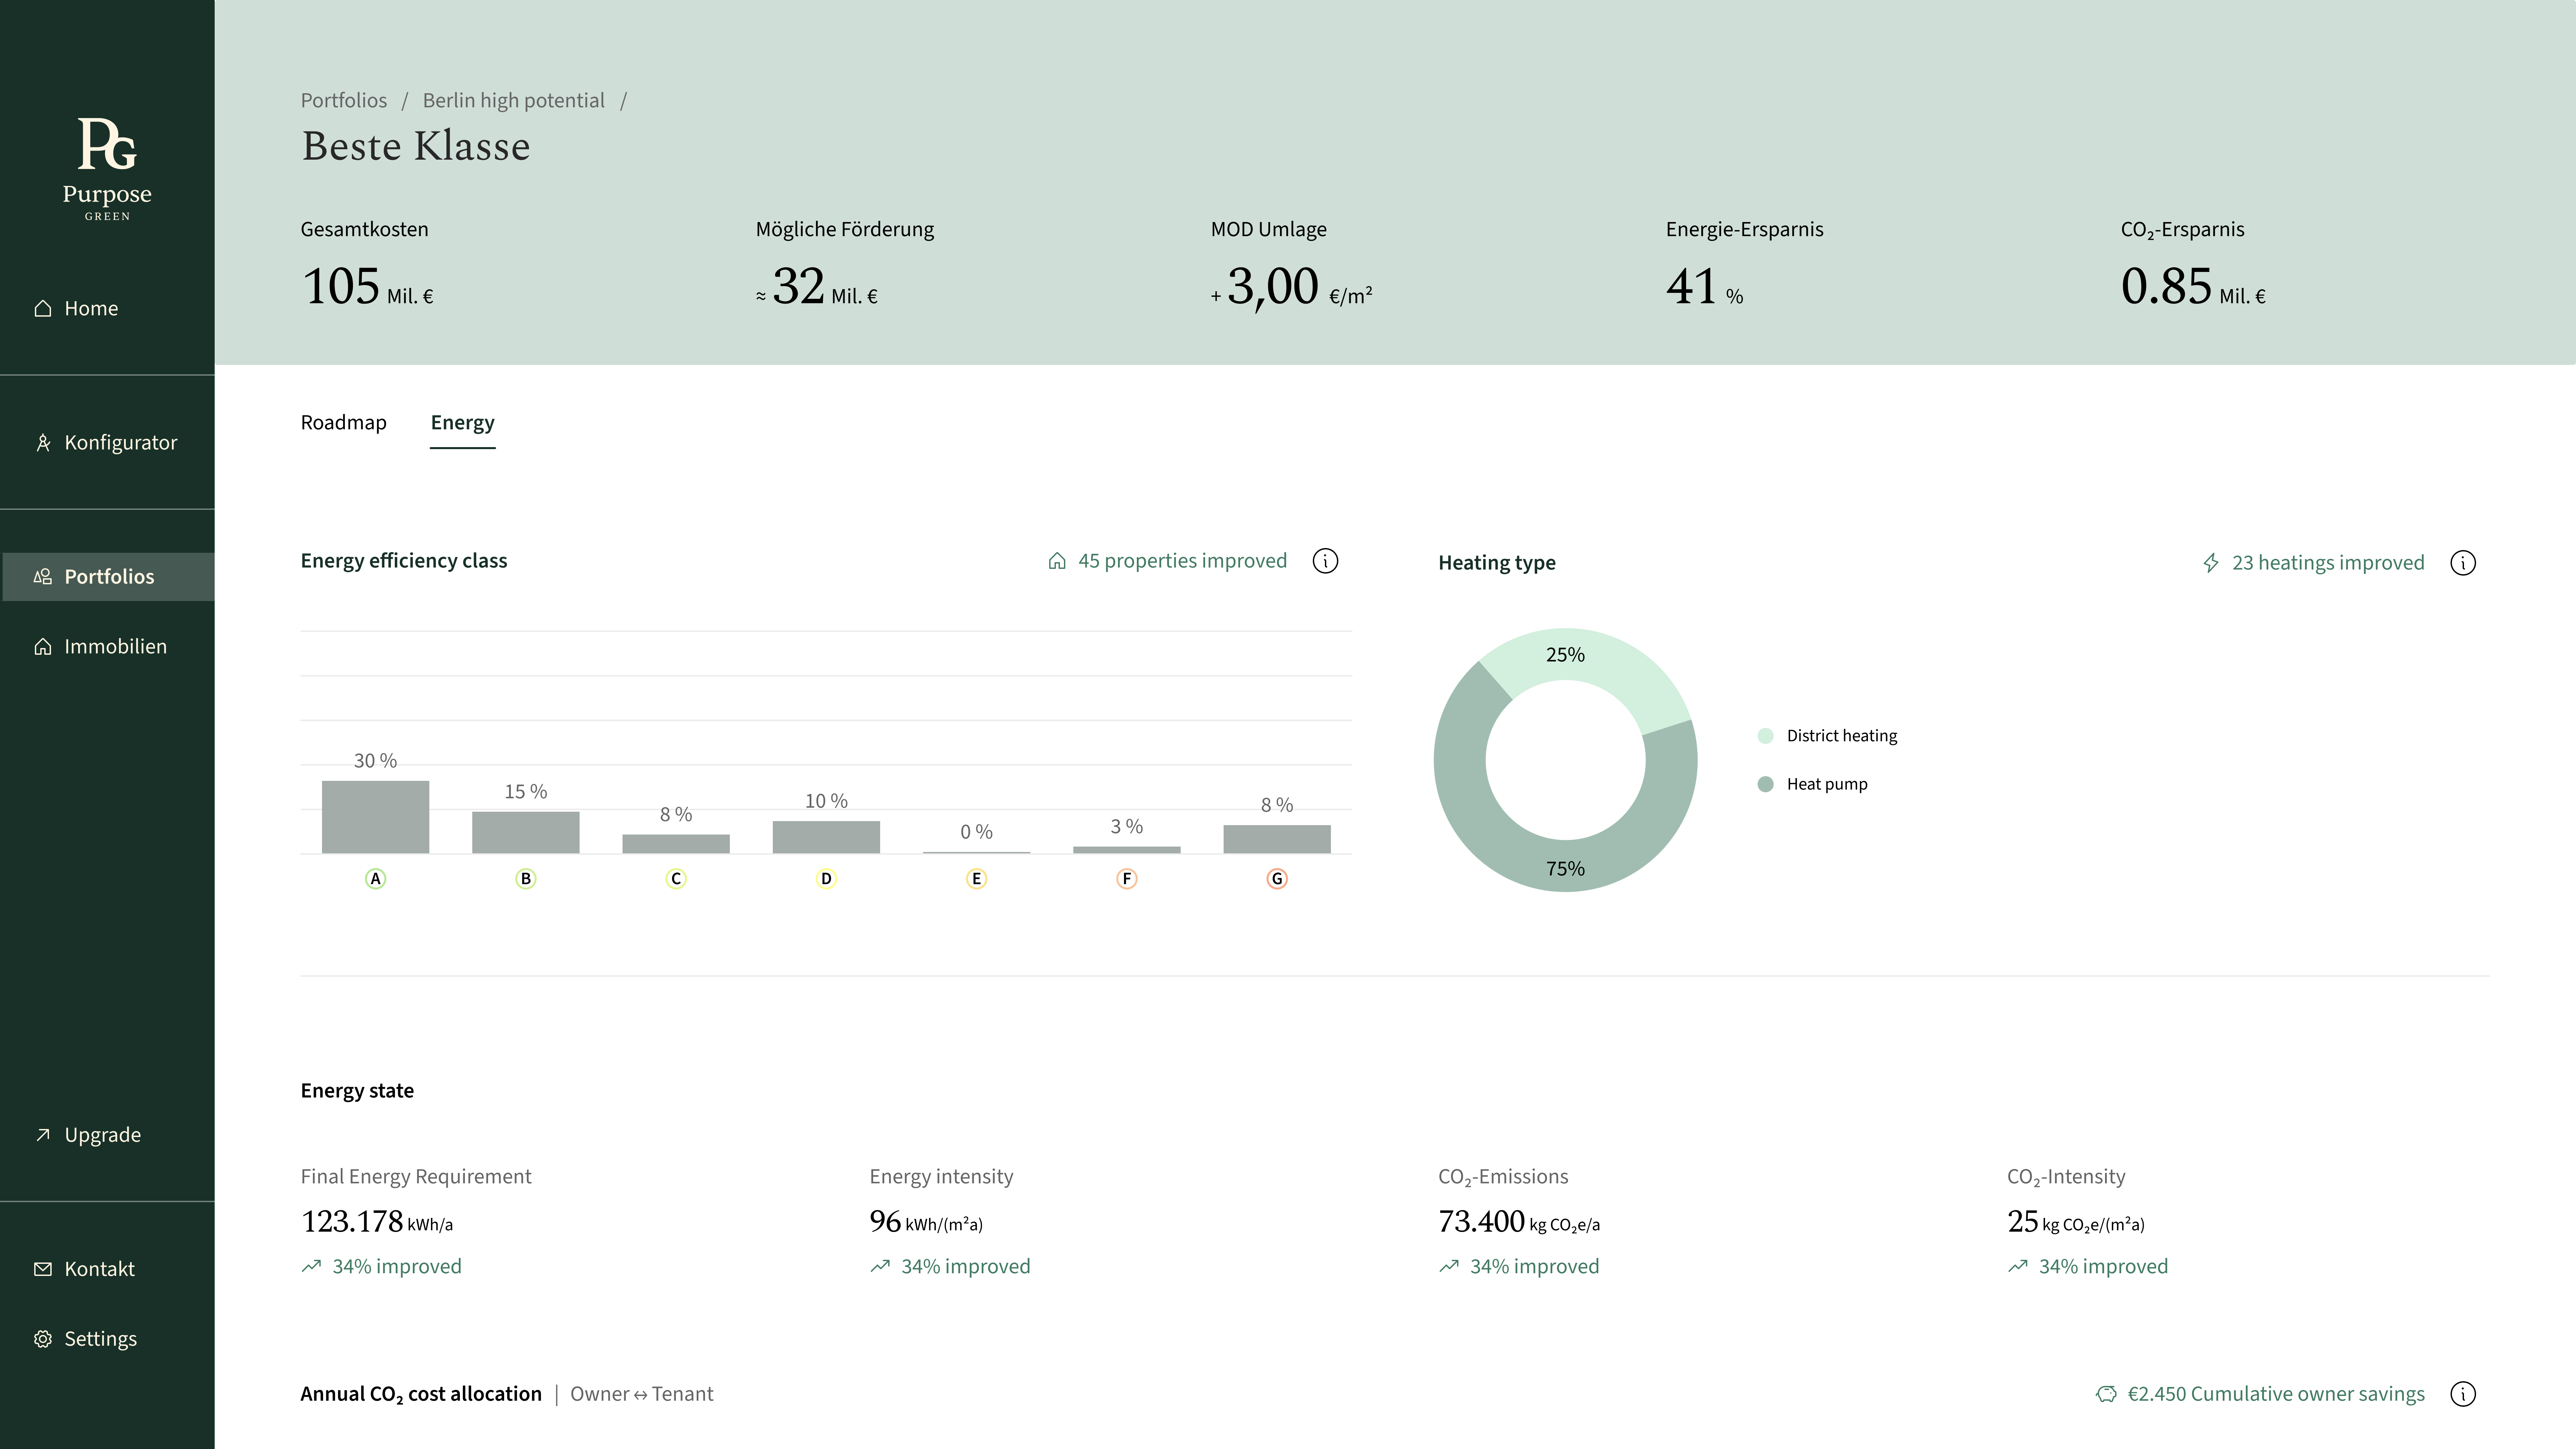
Task: Click Heat pump legend swatch
Action: [x=1765, y=784]
